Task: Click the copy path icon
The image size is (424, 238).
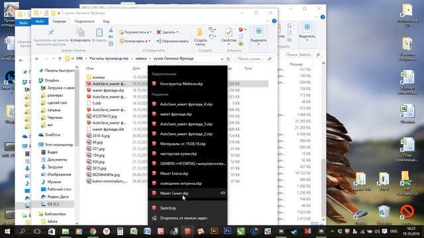Action: pos(111,37)
